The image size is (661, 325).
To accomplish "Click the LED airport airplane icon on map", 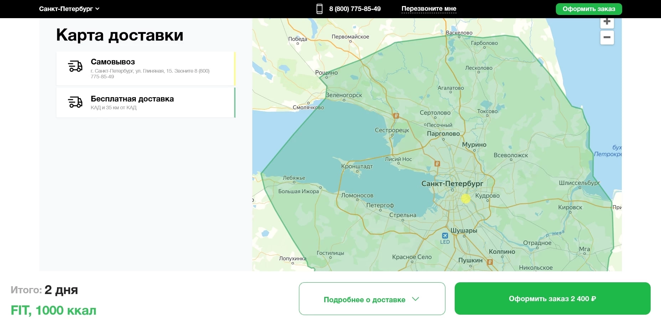I will tap(445, 235).
